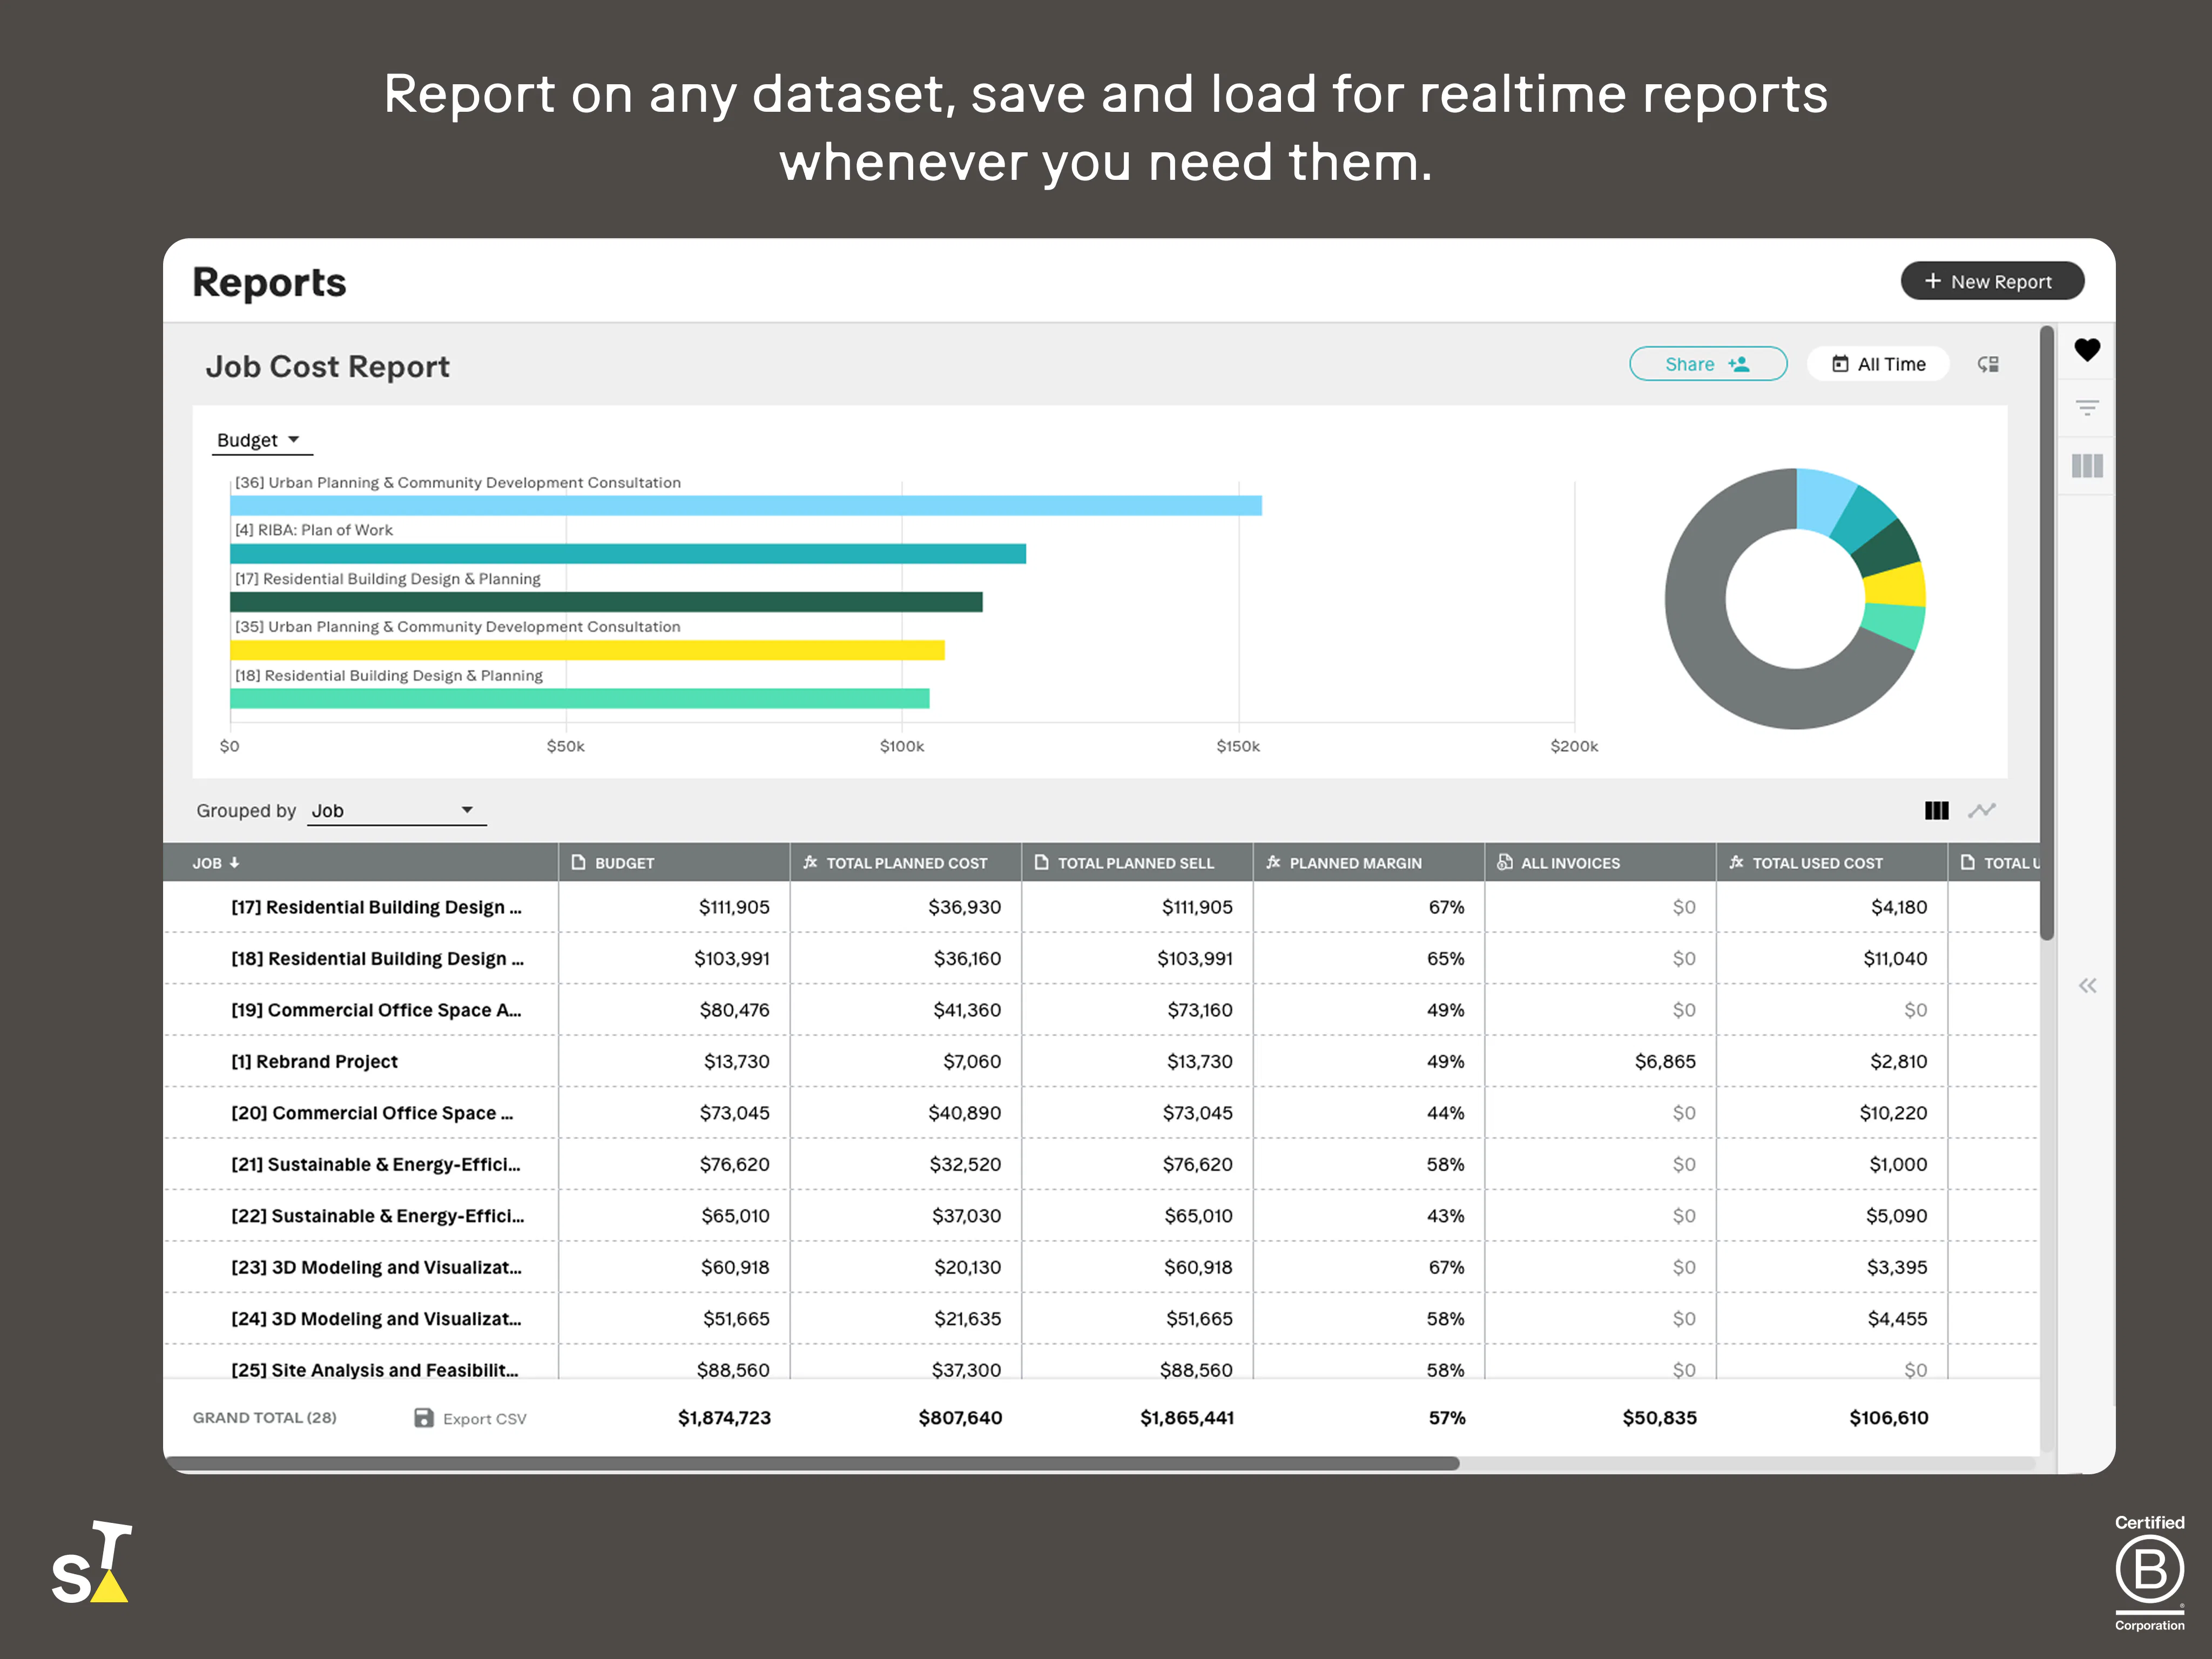Click the vertical scrollbar of the report
The height and width of the screenshot is (1659, 2212).
[2047, 632]
